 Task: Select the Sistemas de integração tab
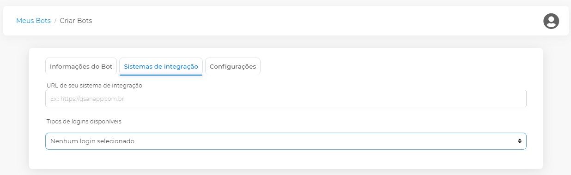pyautogui.click(x=161, y=66)
